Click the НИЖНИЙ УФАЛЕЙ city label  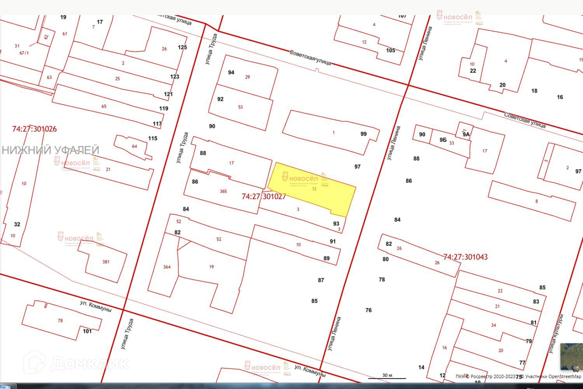click(50, 150)
